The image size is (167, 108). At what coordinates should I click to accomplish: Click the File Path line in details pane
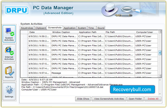click(x=62, y=87)
